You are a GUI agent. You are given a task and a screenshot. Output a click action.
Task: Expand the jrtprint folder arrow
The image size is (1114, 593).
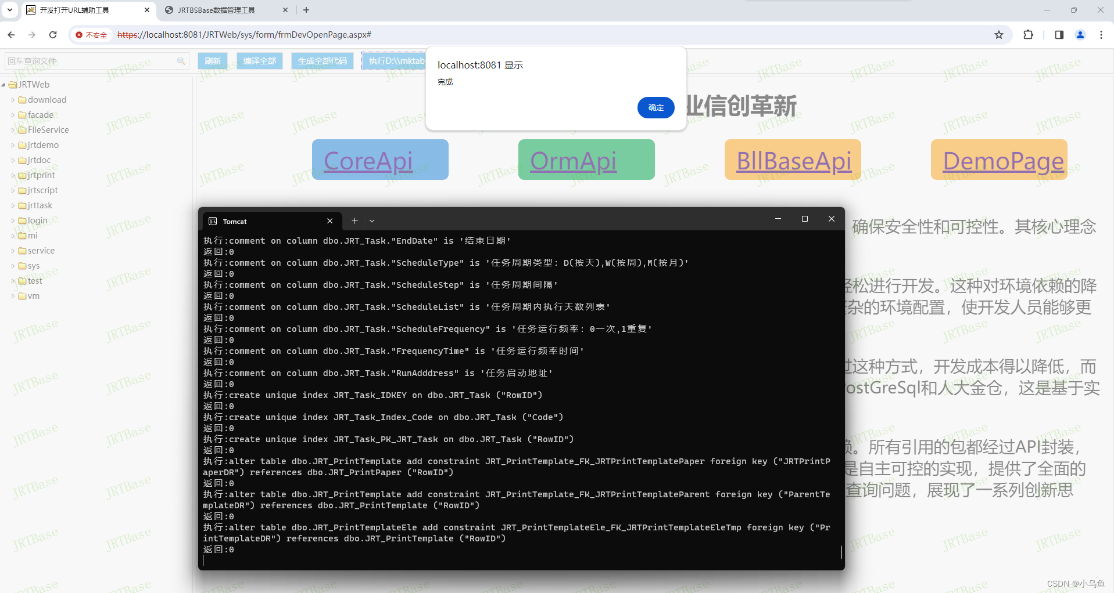13,175
